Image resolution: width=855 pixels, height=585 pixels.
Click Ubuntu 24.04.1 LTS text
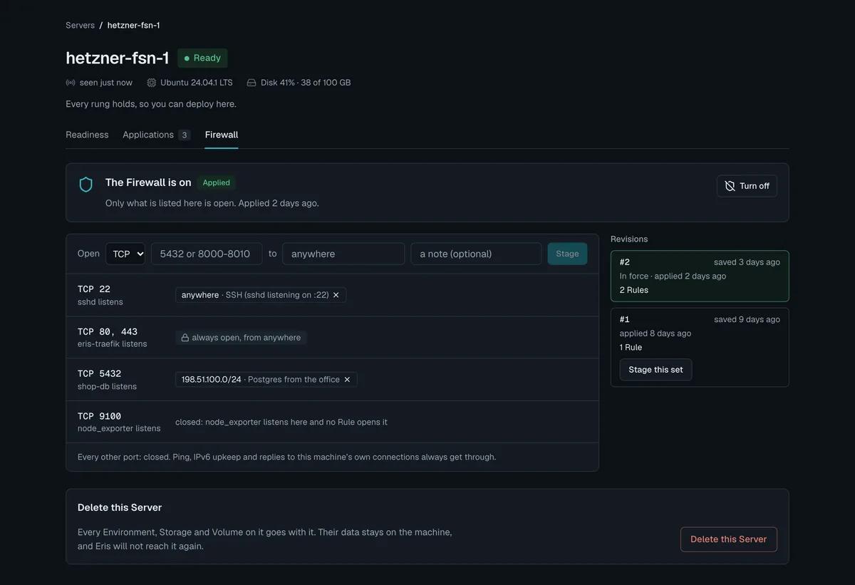point(198,83)
